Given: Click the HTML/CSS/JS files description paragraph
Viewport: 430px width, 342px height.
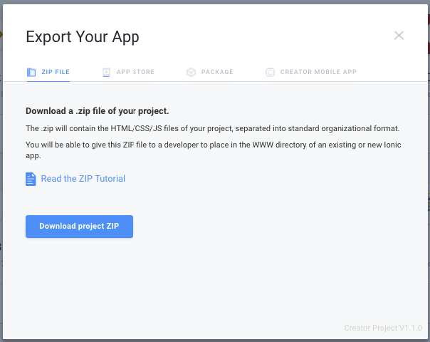Looking at the screenshot, I should click(213, 128).
